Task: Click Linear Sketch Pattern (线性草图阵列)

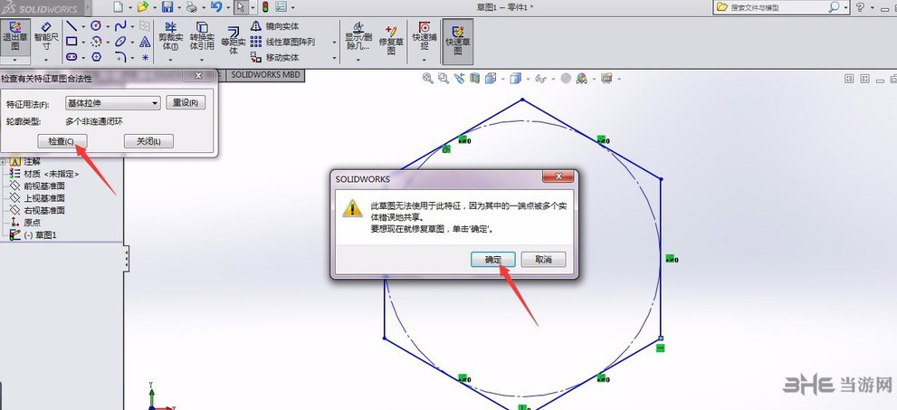Action: click(x=282, y=42)
